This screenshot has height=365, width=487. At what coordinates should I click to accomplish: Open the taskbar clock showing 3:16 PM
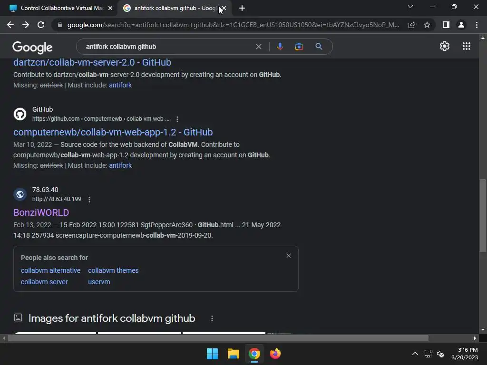(x=465, y=354)
